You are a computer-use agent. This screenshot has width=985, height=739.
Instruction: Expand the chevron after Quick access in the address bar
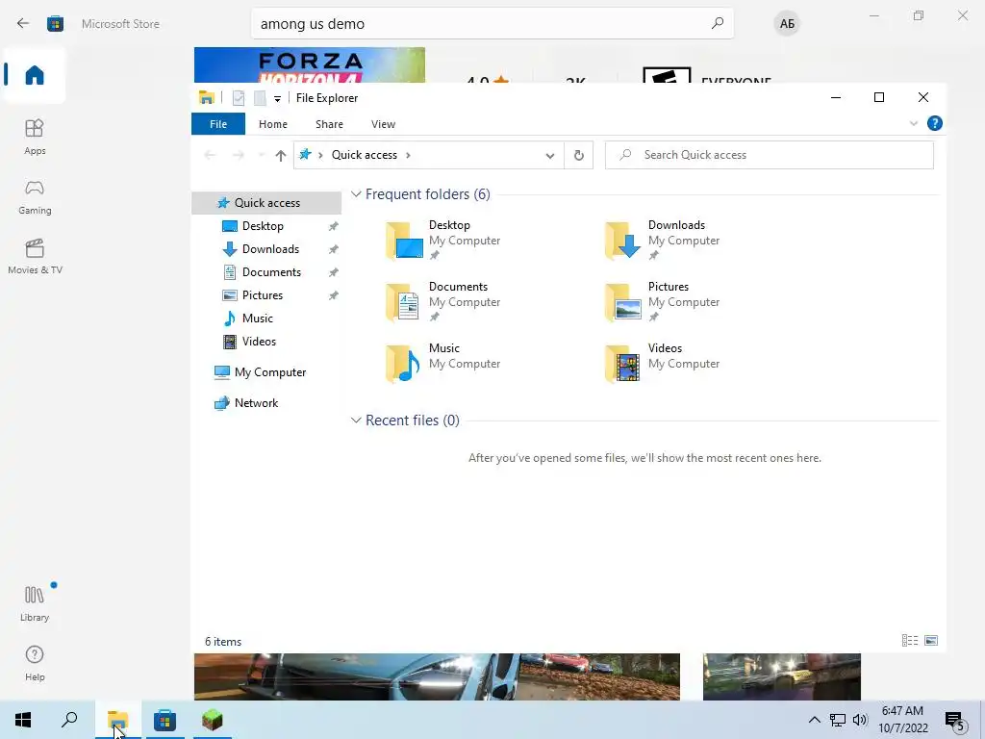(408, 155)
